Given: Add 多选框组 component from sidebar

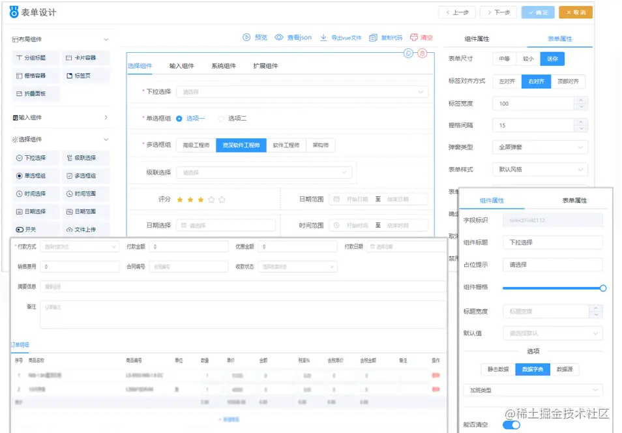Looking at the screenshot, I should [85, 175].
